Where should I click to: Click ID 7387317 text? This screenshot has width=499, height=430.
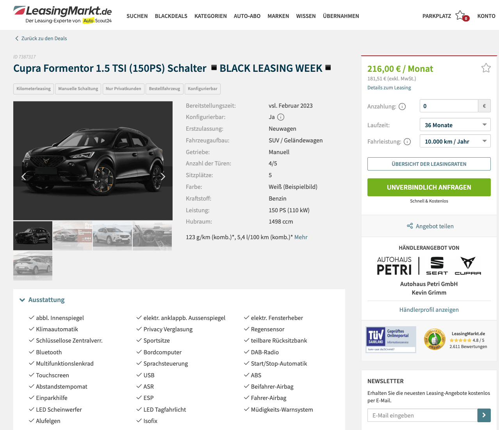pyautogui.click(x=25, y=57)
